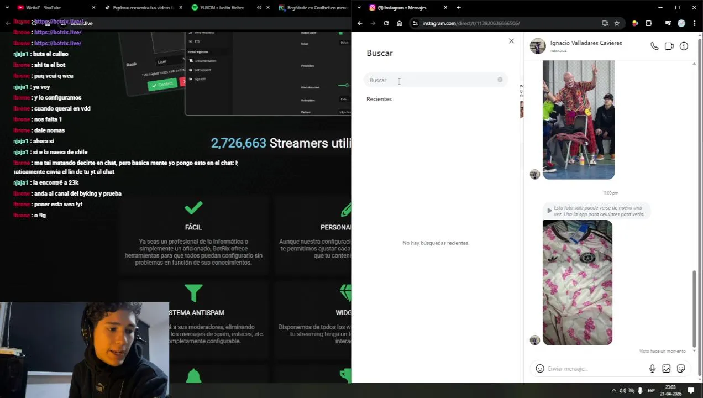
Task: Open tab search dropdown in left browser window
Action: pyautogui.click(x=7, y=8)
